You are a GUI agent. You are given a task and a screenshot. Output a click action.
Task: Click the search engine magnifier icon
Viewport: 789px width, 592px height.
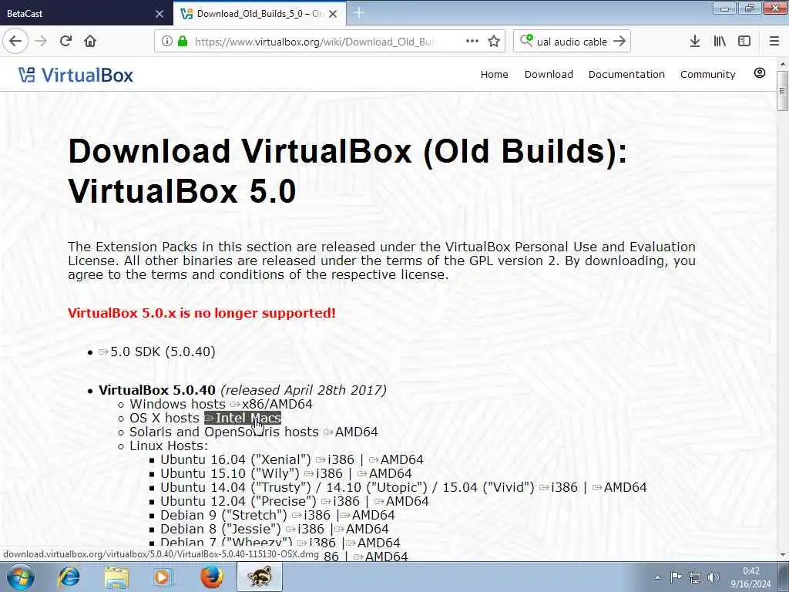526,40
